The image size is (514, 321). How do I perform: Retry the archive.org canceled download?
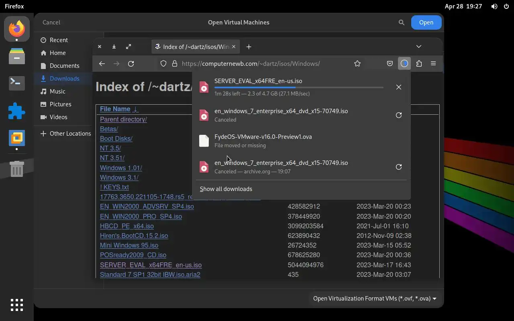pyautogui.click(x=399, y=167)
